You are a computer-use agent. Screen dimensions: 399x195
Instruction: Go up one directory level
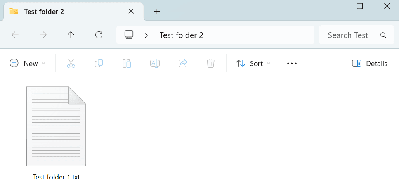tap(71, 35)
